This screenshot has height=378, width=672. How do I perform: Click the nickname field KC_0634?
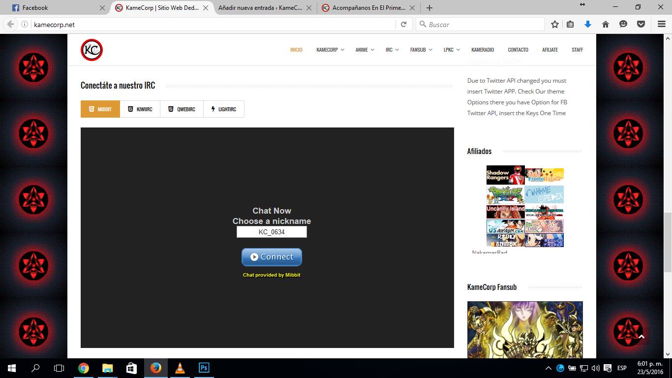pos(272,232)
